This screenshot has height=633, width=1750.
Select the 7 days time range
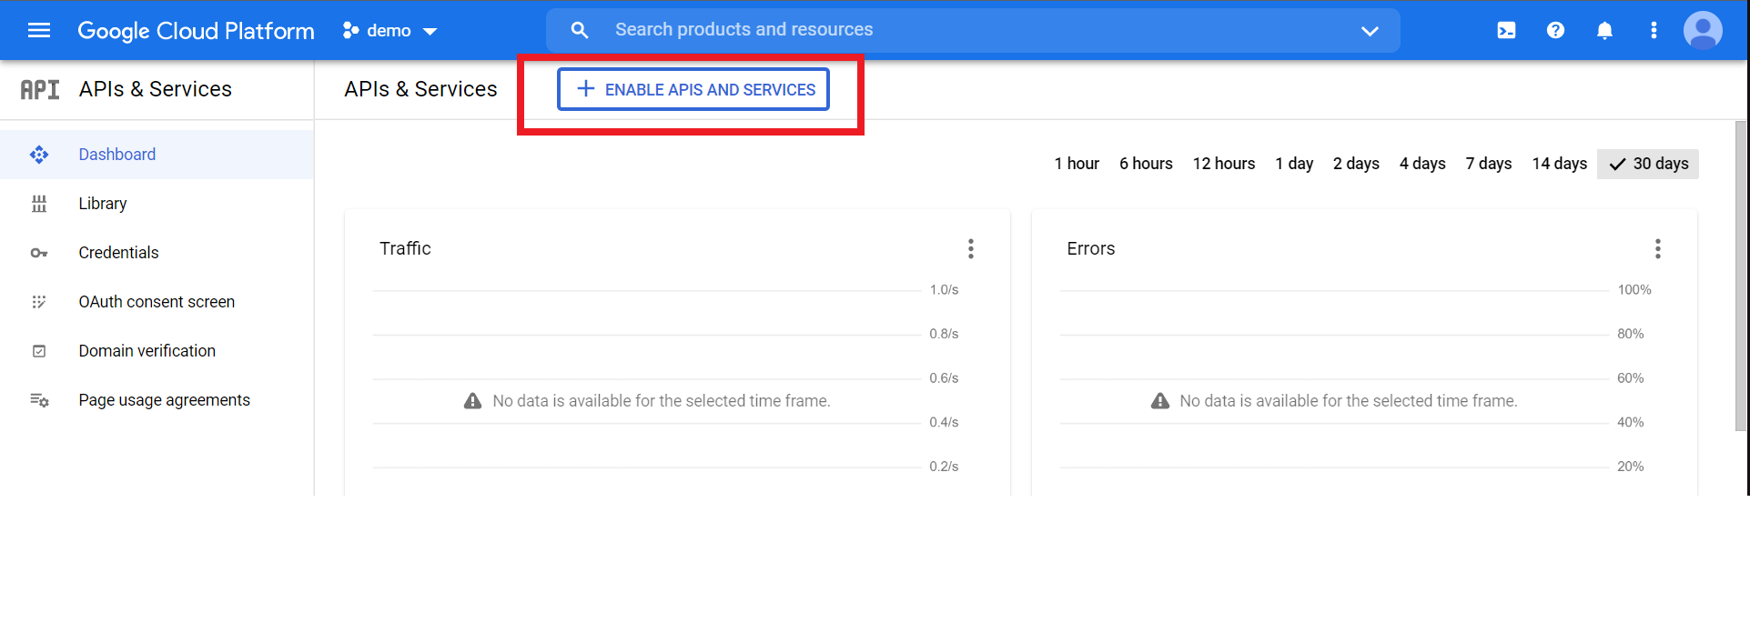[1488, 164]
